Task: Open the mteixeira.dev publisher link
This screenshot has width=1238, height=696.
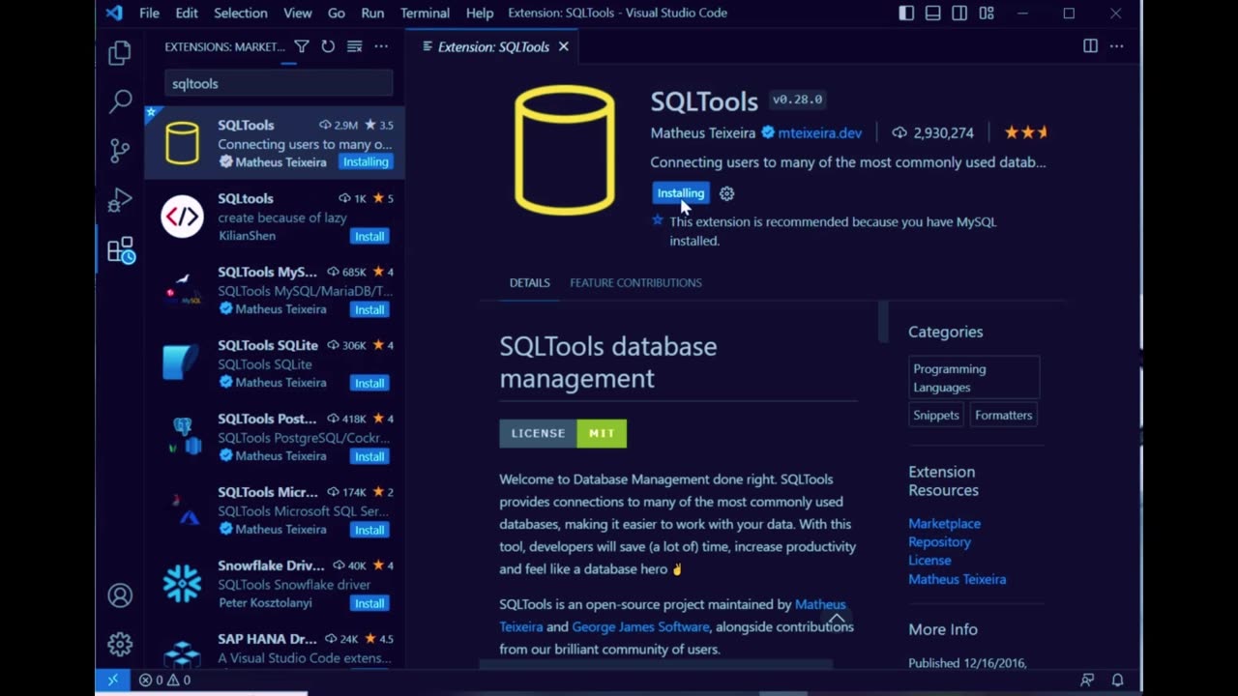Action: (819, 132)
